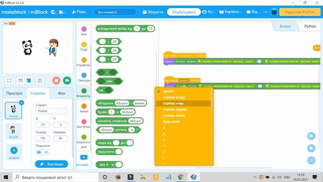This screenshot has width=323, height=182.
Task: Open the Костюми costumes button
Action: tap(51, 164)
